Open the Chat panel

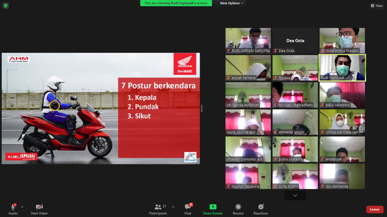188,207
